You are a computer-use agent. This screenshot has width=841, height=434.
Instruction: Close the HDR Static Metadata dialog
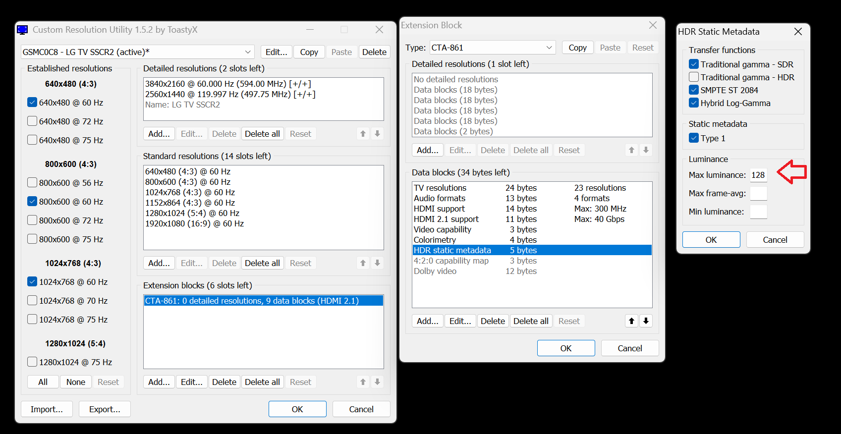tap(798, 32)
